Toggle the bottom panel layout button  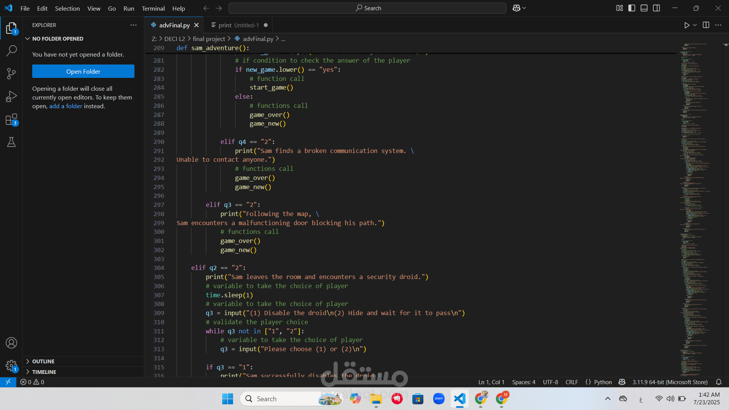tap(644, 8)
